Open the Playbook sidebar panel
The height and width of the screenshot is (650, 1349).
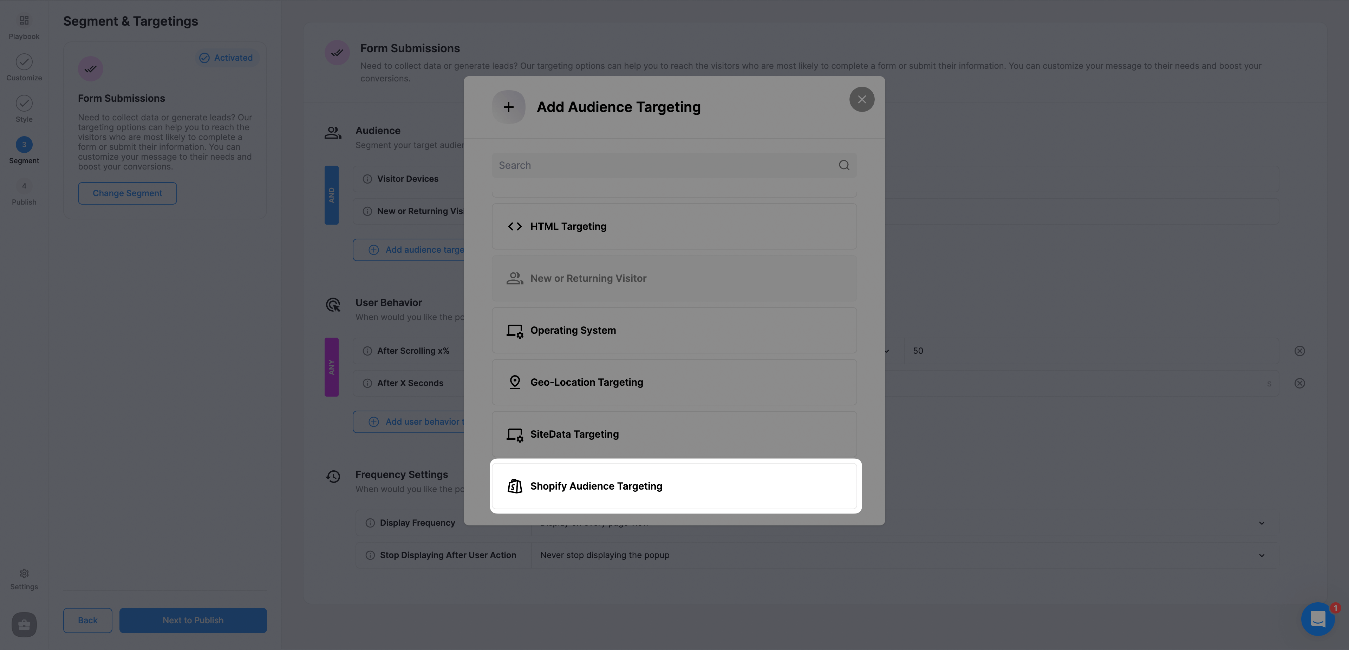pos(24,25)
